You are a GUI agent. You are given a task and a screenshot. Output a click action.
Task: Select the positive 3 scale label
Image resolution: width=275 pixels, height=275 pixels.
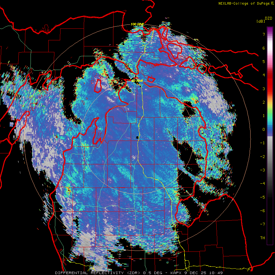[264, 89]
